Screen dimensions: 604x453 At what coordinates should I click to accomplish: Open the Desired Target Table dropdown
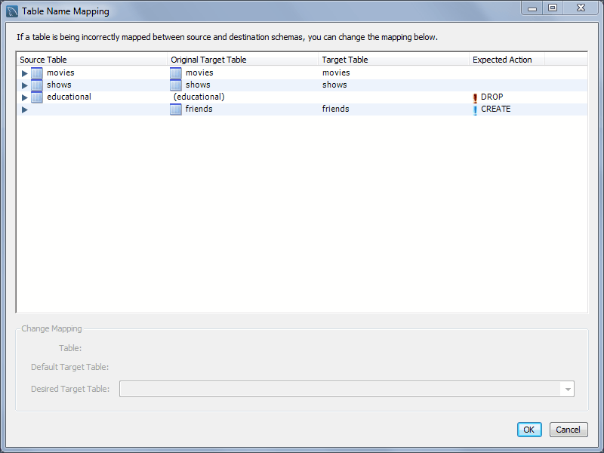pyautogui.click(x=566, y=389)
